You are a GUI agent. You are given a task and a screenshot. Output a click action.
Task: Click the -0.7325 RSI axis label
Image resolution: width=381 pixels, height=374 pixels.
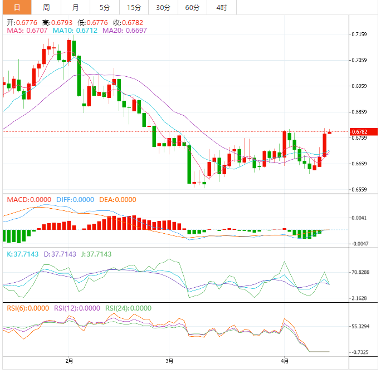point(360,352)
